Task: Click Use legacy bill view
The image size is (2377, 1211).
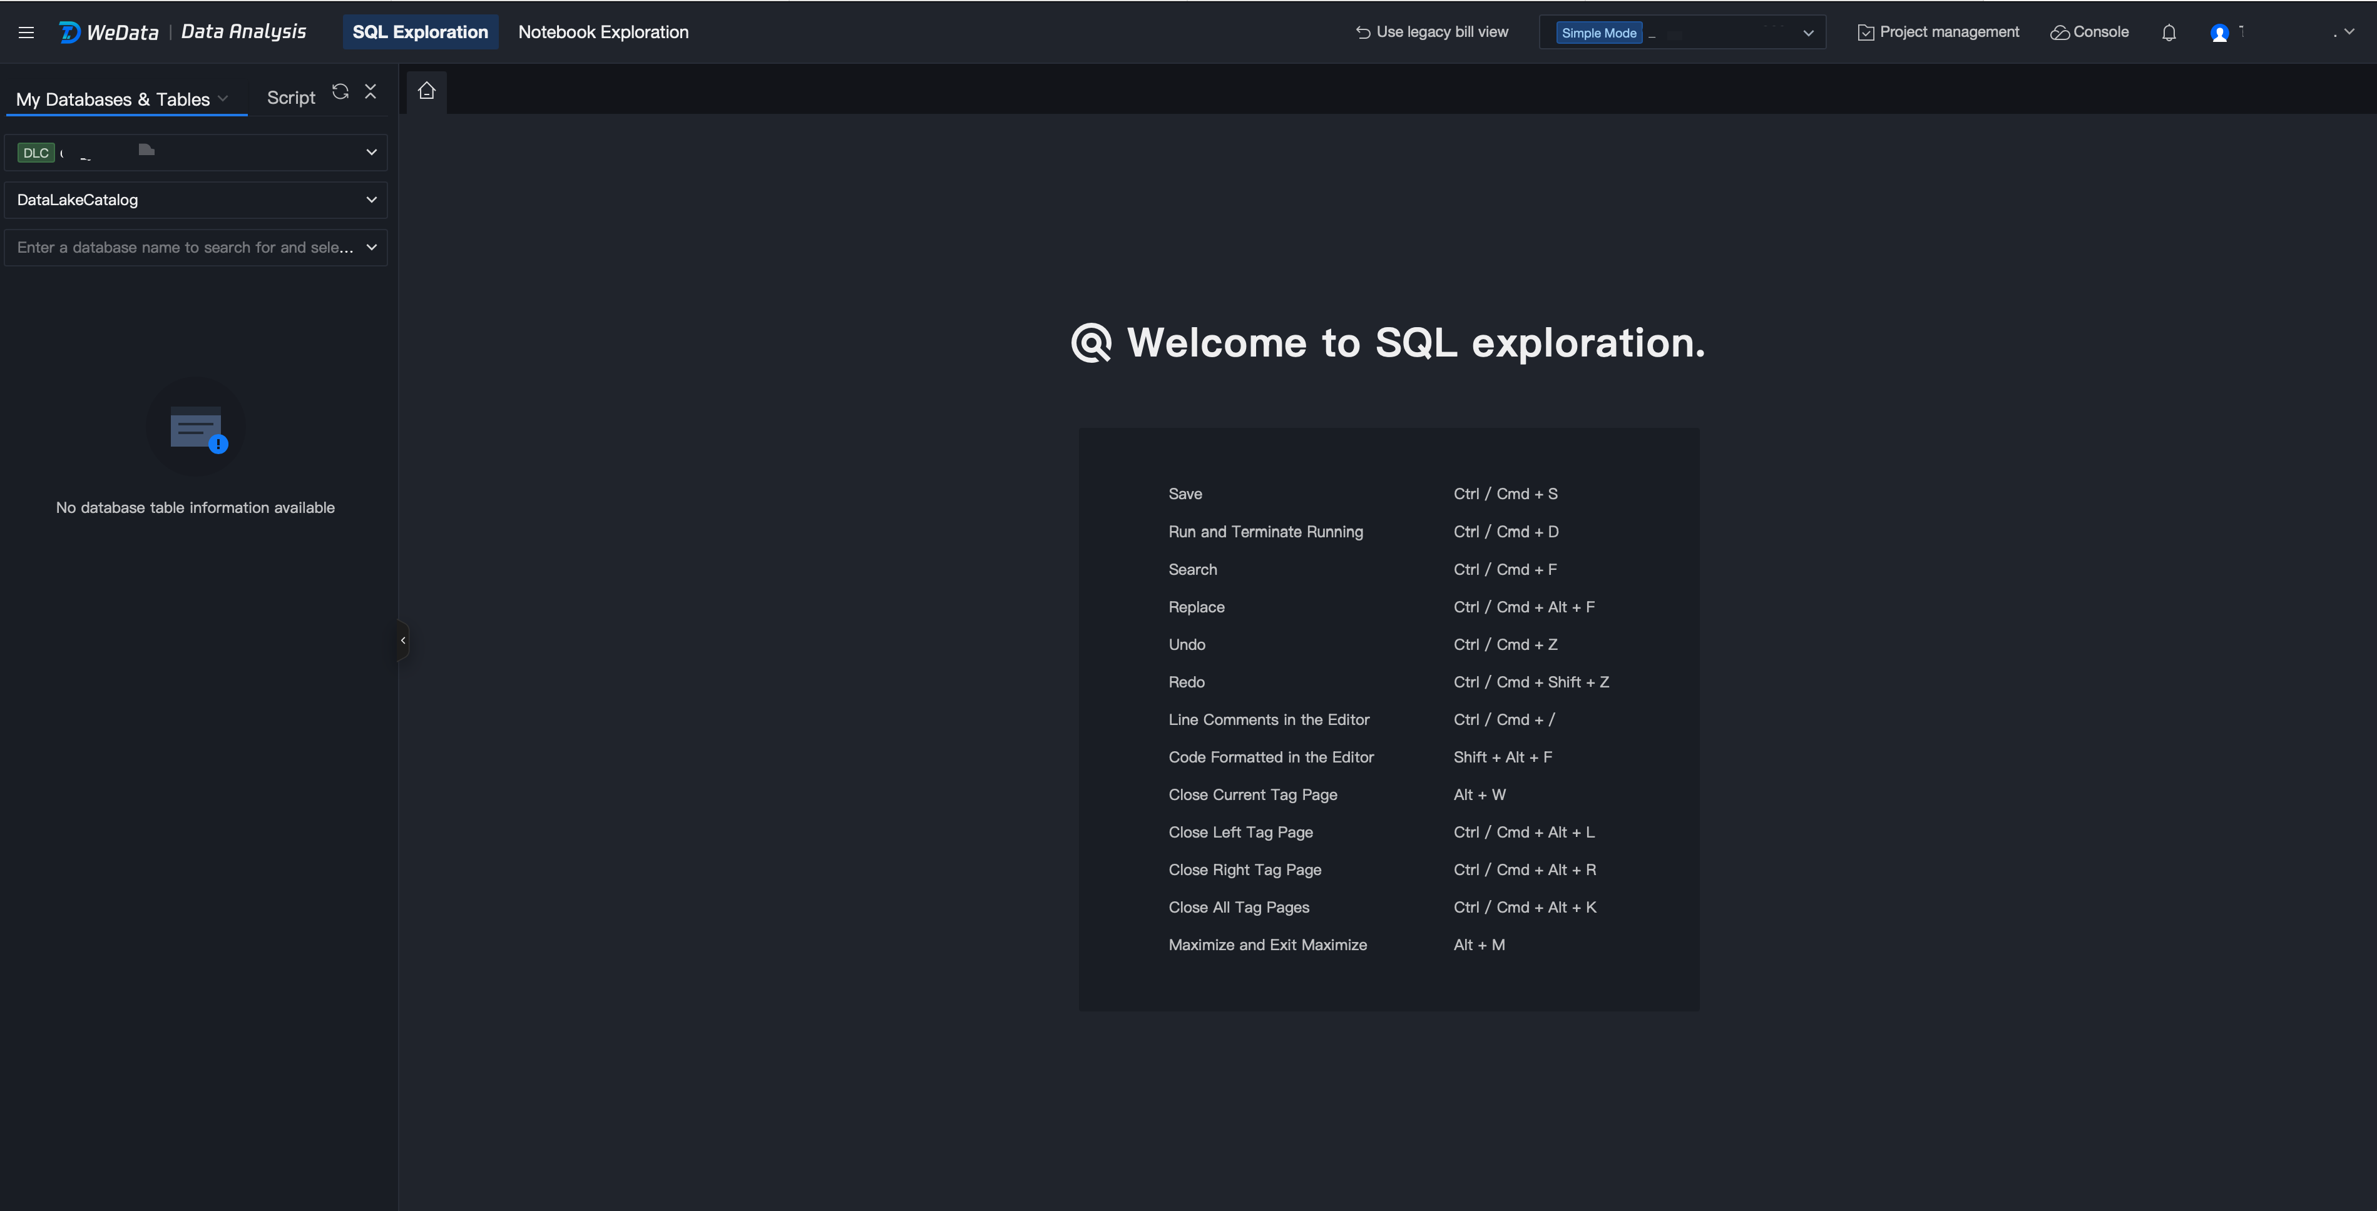Action: (x=1432, y=33)
